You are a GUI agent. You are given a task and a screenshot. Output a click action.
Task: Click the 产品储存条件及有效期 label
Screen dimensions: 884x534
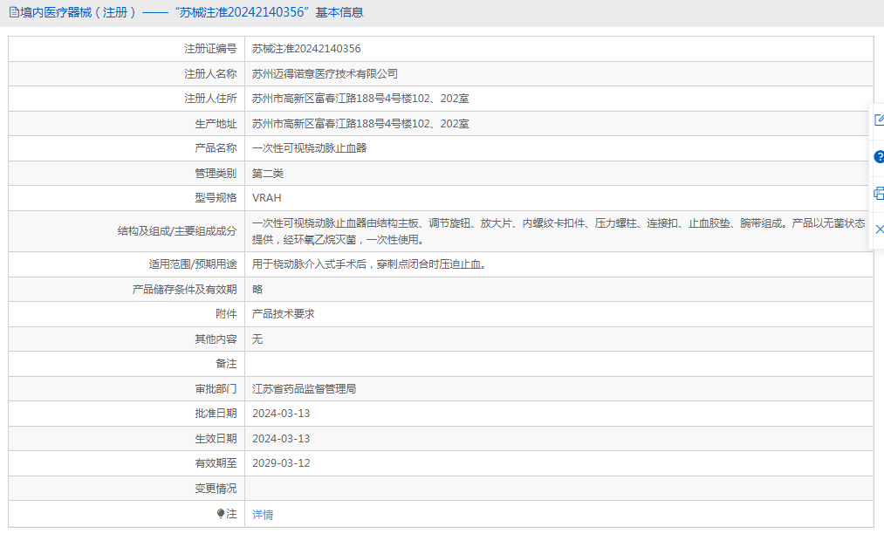[184, 290]
